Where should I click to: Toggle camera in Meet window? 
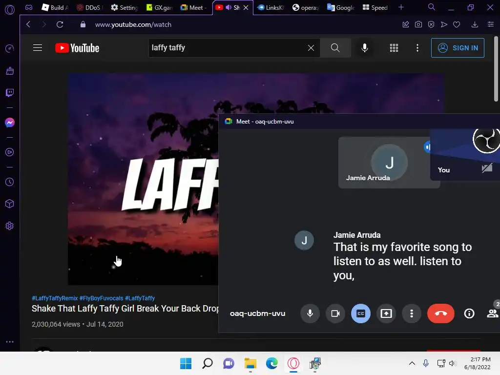click(335, 313)
